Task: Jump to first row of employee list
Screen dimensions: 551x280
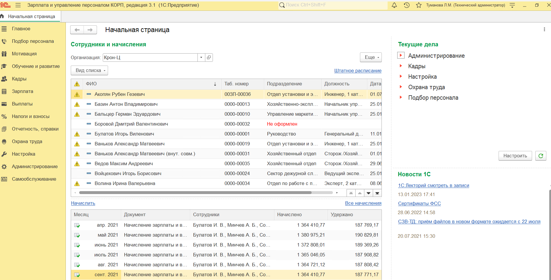Action: pos(351,193)
